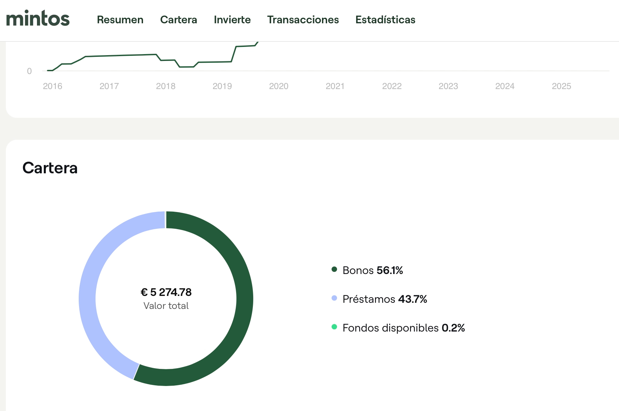Click the green Fondos disponibles legend dot
This screenshot has height=411, width=619.
(x=334, y=327)
